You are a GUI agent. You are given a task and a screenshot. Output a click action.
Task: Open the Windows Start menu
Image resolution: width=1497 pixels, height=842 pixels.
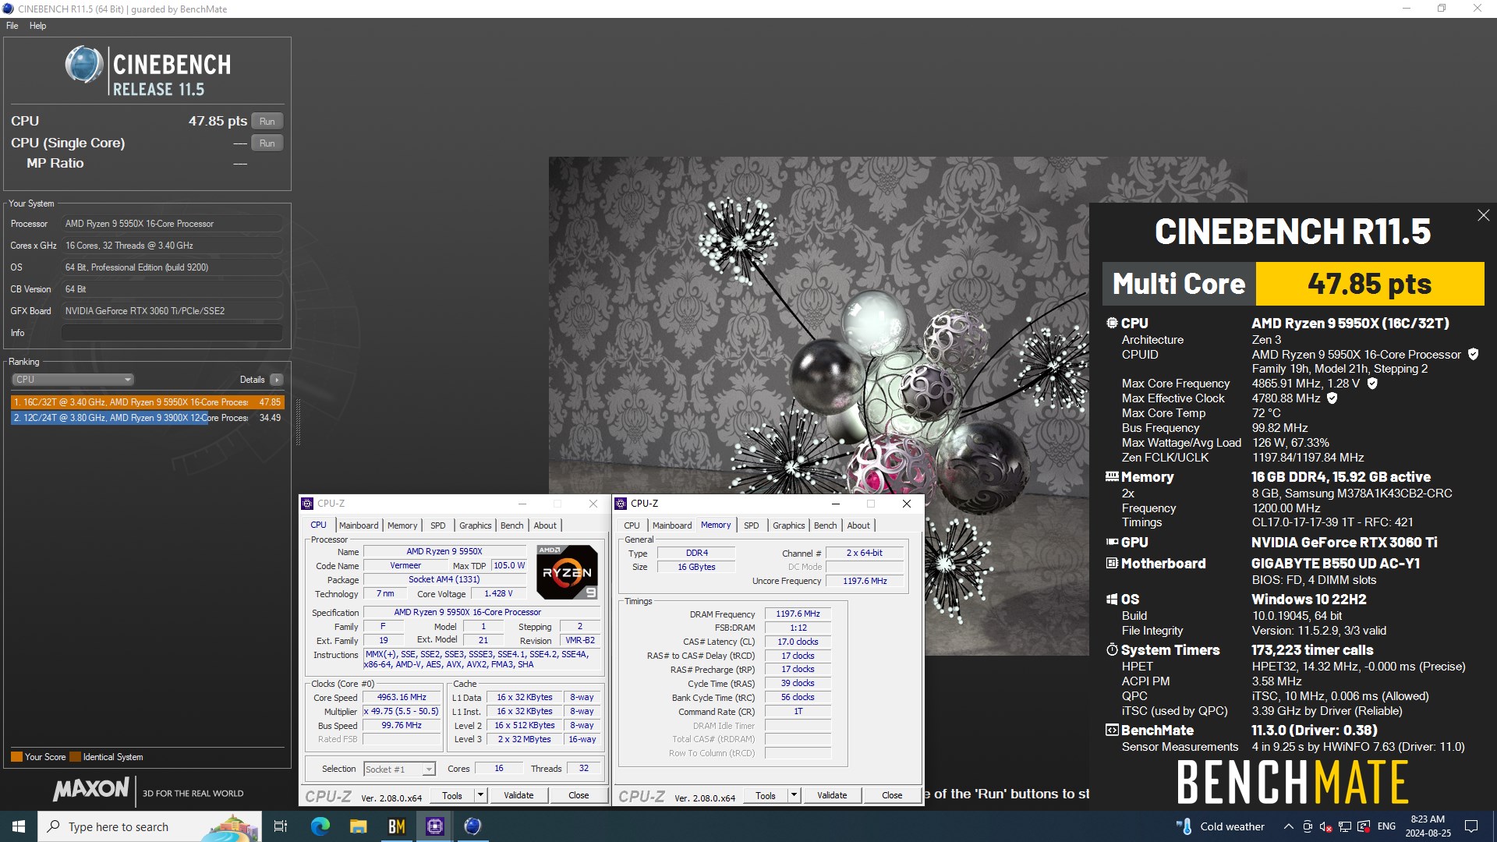19,826
